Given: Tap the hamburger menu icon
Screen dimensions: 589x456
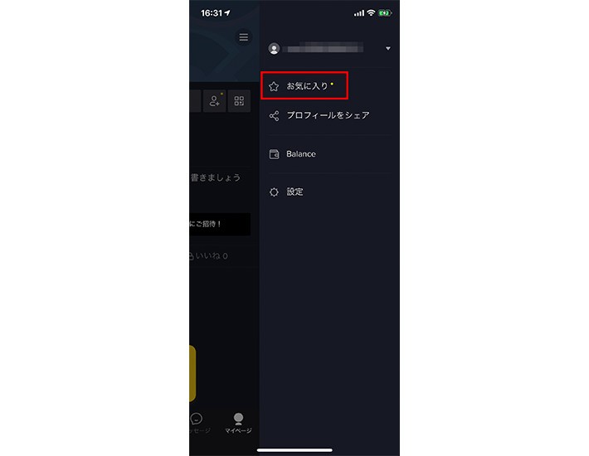Looking at the screenshot, I should 243,37.
